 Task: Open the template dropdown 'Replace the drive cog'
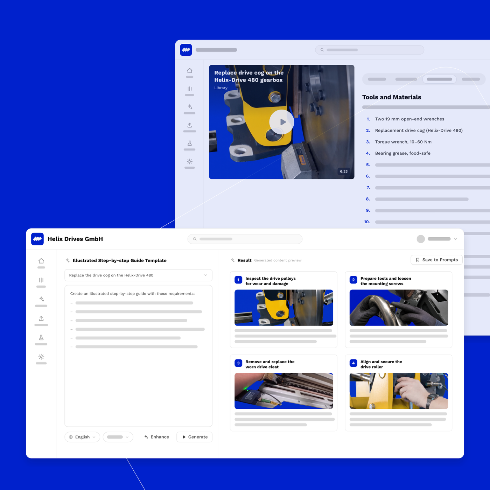point(138,275)
